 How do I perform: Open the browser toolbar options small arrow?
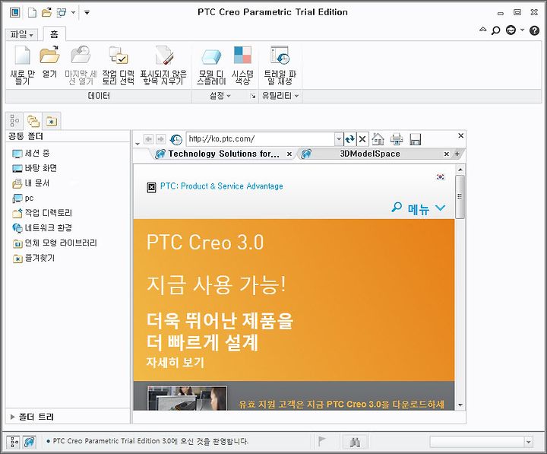click(138, 144)
